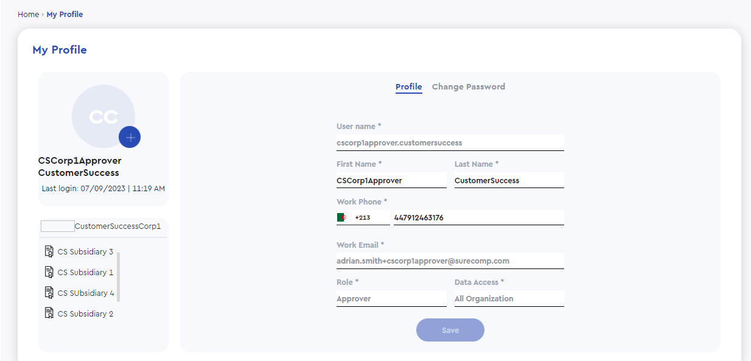This screenshot has height=361, width=751.
Task: Click the Save button
Action: pyautogui.click(x=450, y=330)
